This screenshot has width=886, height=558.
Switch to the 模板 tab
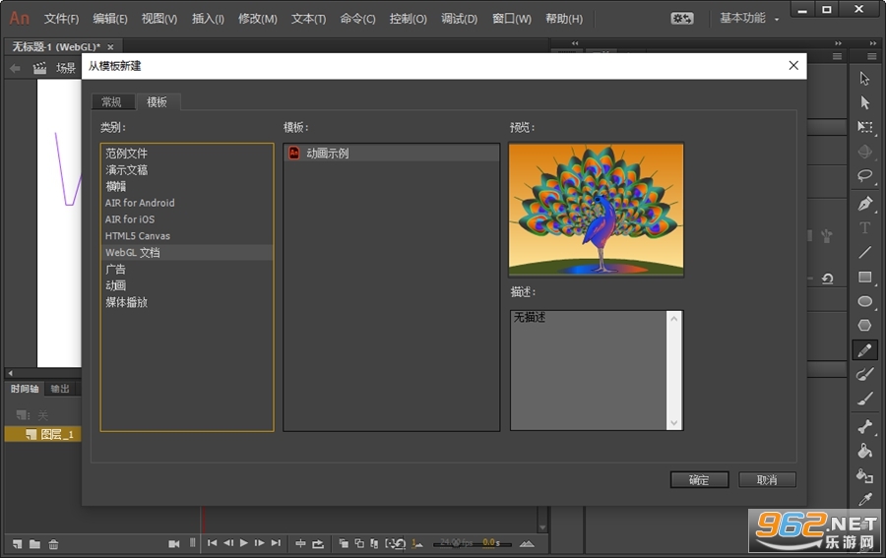click(158, 102)
